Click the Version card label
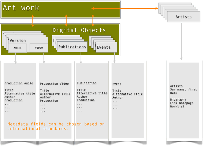The image size is (203, 146). (x=18, y=41)
